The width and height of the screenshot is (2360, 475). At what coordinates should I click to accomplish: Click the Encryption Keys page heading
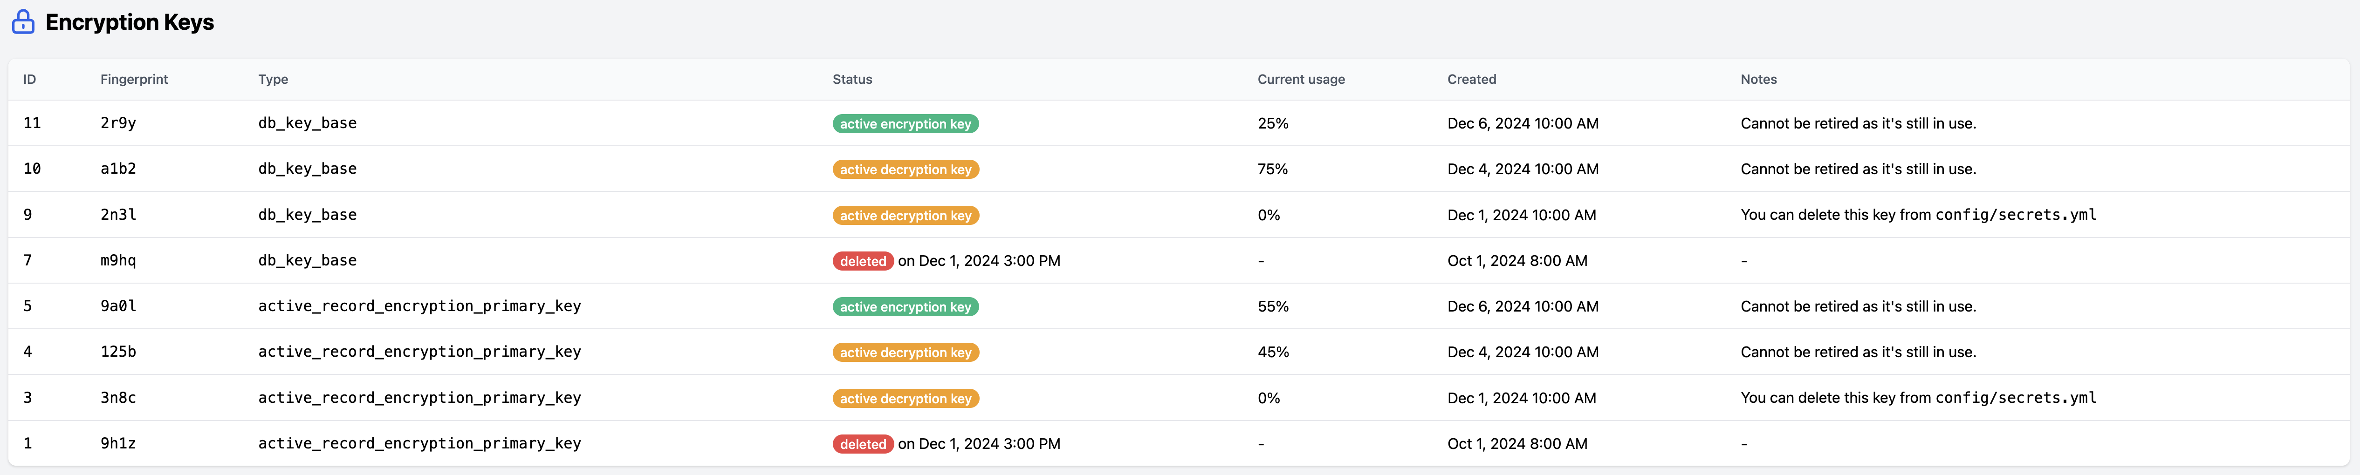(x=129, y=22)
